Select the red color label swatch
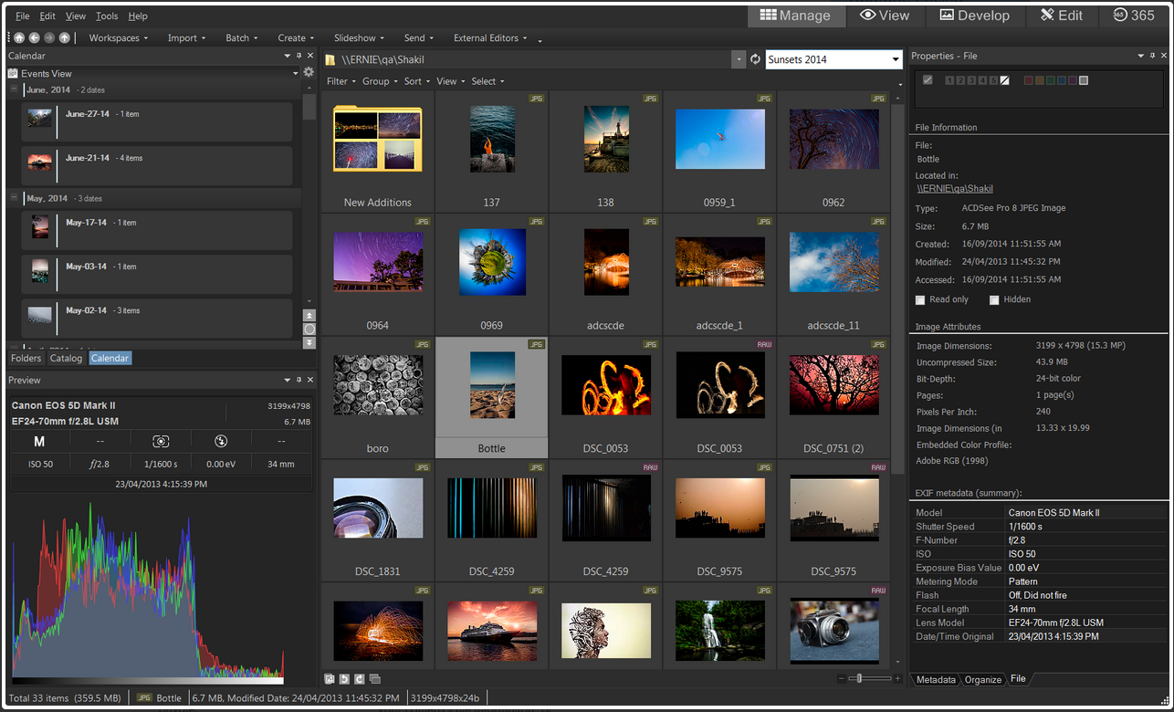This screenshot has width=1174, height=712. [1029, 80]
